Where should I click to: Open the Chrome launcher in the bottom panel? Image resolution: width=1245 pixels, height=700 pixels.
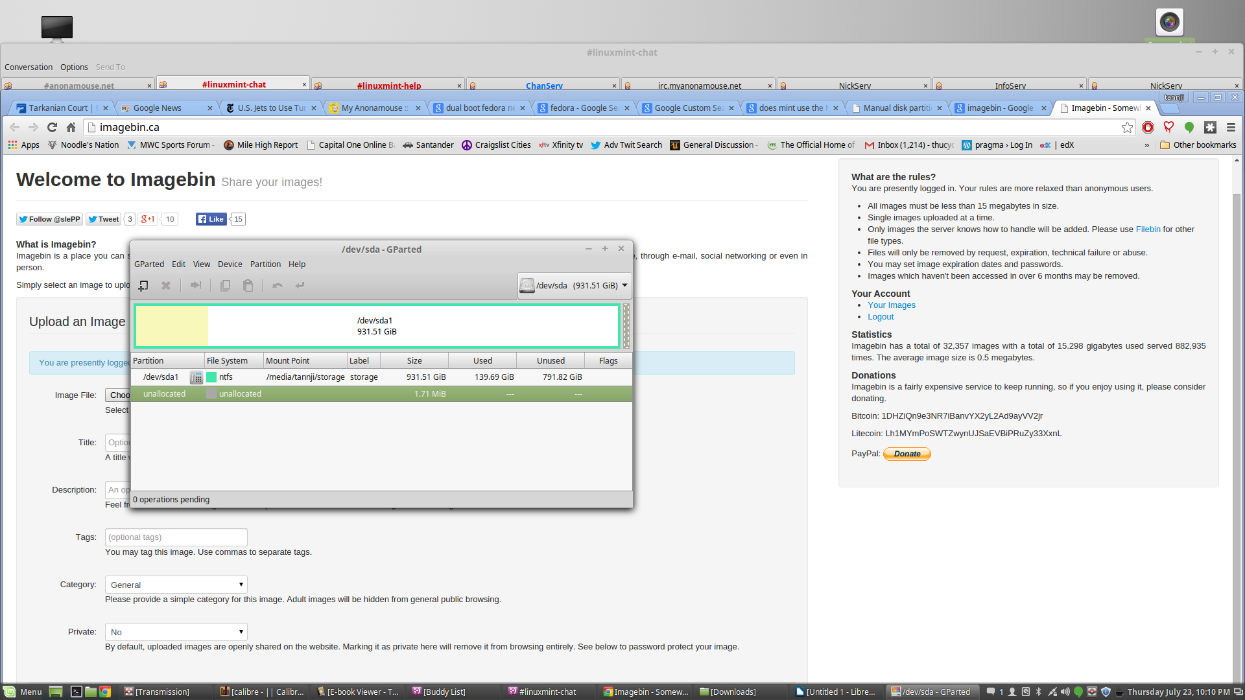(x=105, y=692)
